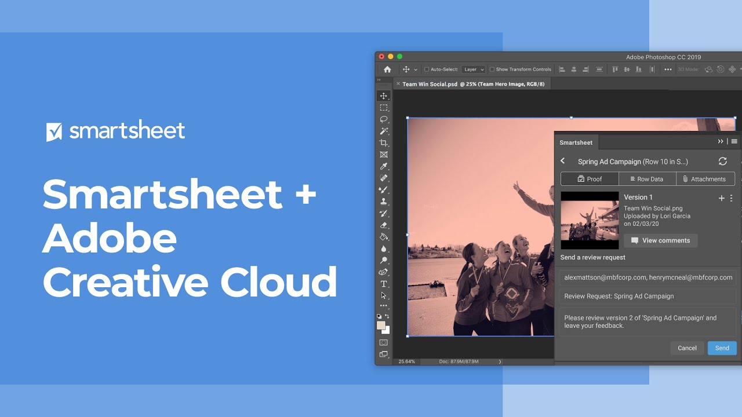The image size is (742, 417).
Task: Click Align bottom edges icon
Action: (639, 69)
